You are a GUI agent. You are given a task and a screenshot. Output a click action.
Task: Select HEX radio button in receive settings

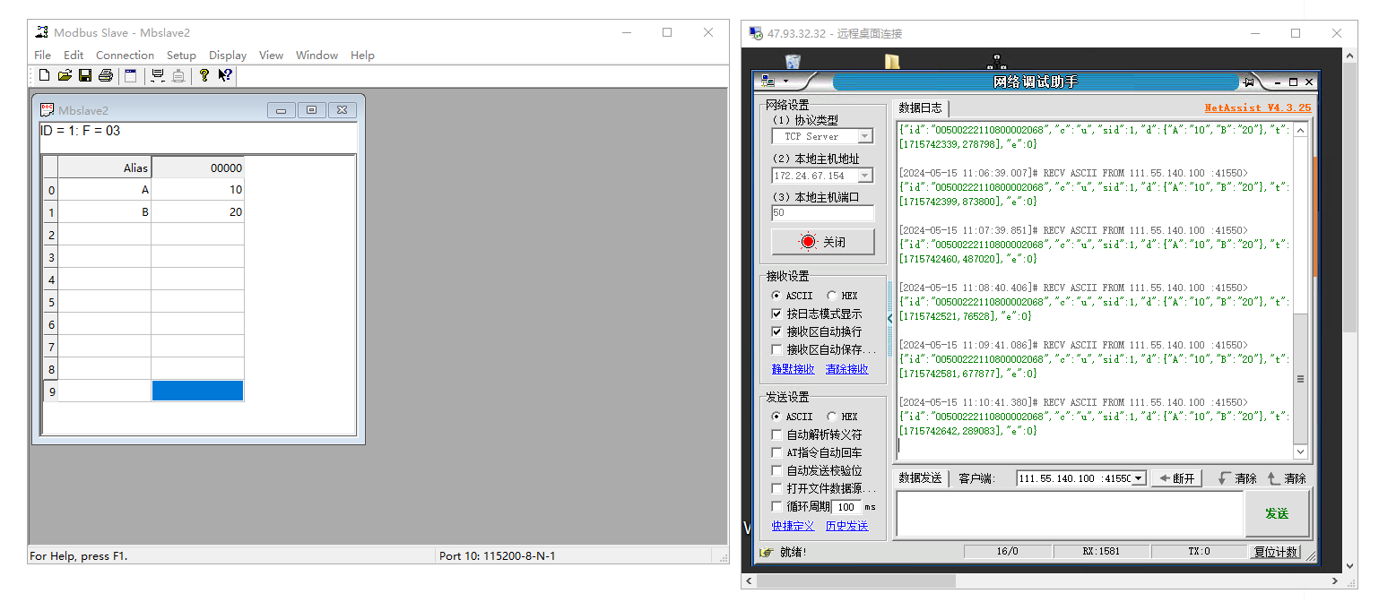click(832, 296)
